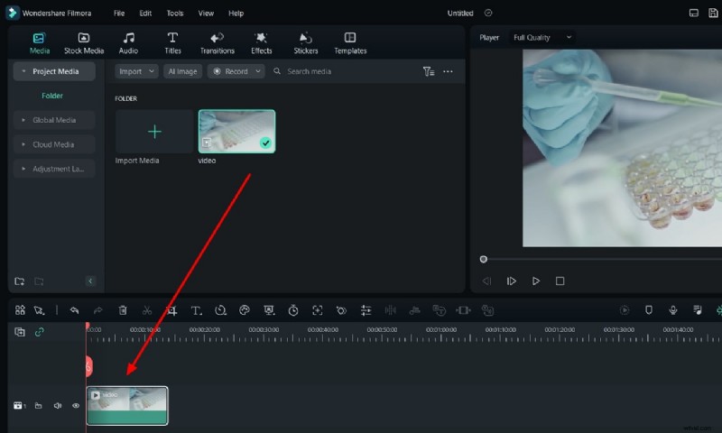Toggle auto ripple link icon
The width and height of the screenshot is (722, 433).
(39, 332)
